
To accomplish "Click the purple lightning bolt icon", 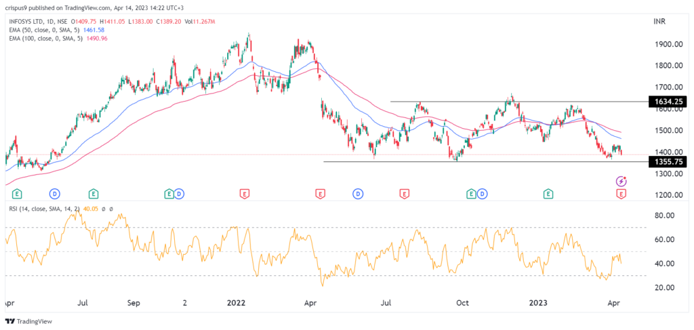I will [621, 182].
